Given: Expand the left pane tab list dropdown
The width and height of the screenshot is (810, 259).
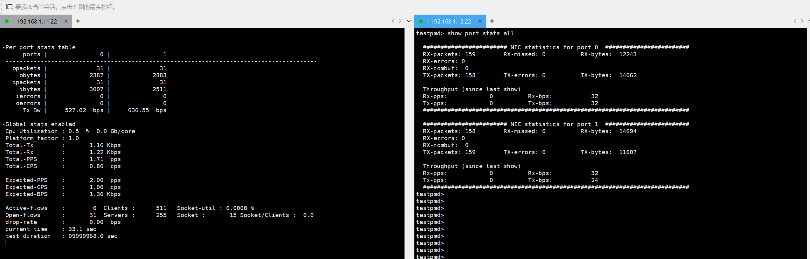Looking at the screenshot, I should tap(409, 21).
